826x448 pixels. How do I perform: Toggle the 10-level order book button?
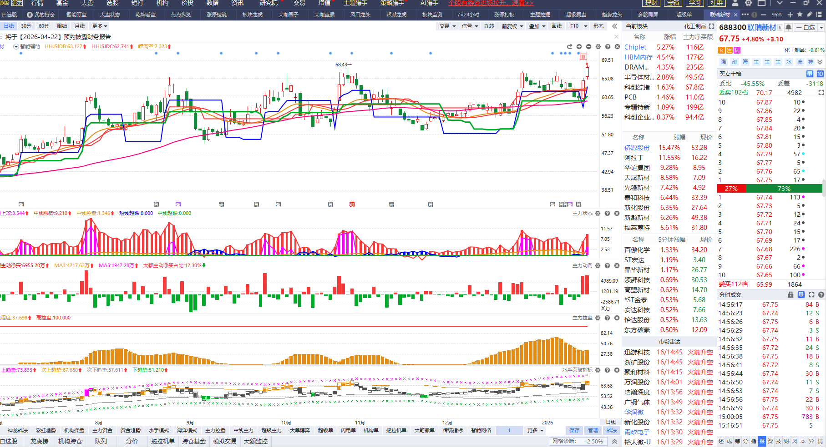pos(820,74)
